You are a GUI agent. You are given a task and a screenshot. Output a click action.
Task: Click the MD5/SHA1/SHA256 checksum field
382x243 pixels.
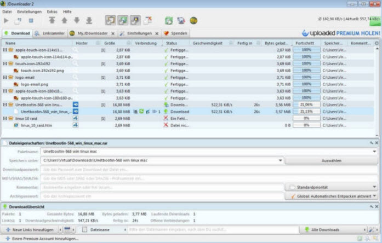[x=209, y=178]
